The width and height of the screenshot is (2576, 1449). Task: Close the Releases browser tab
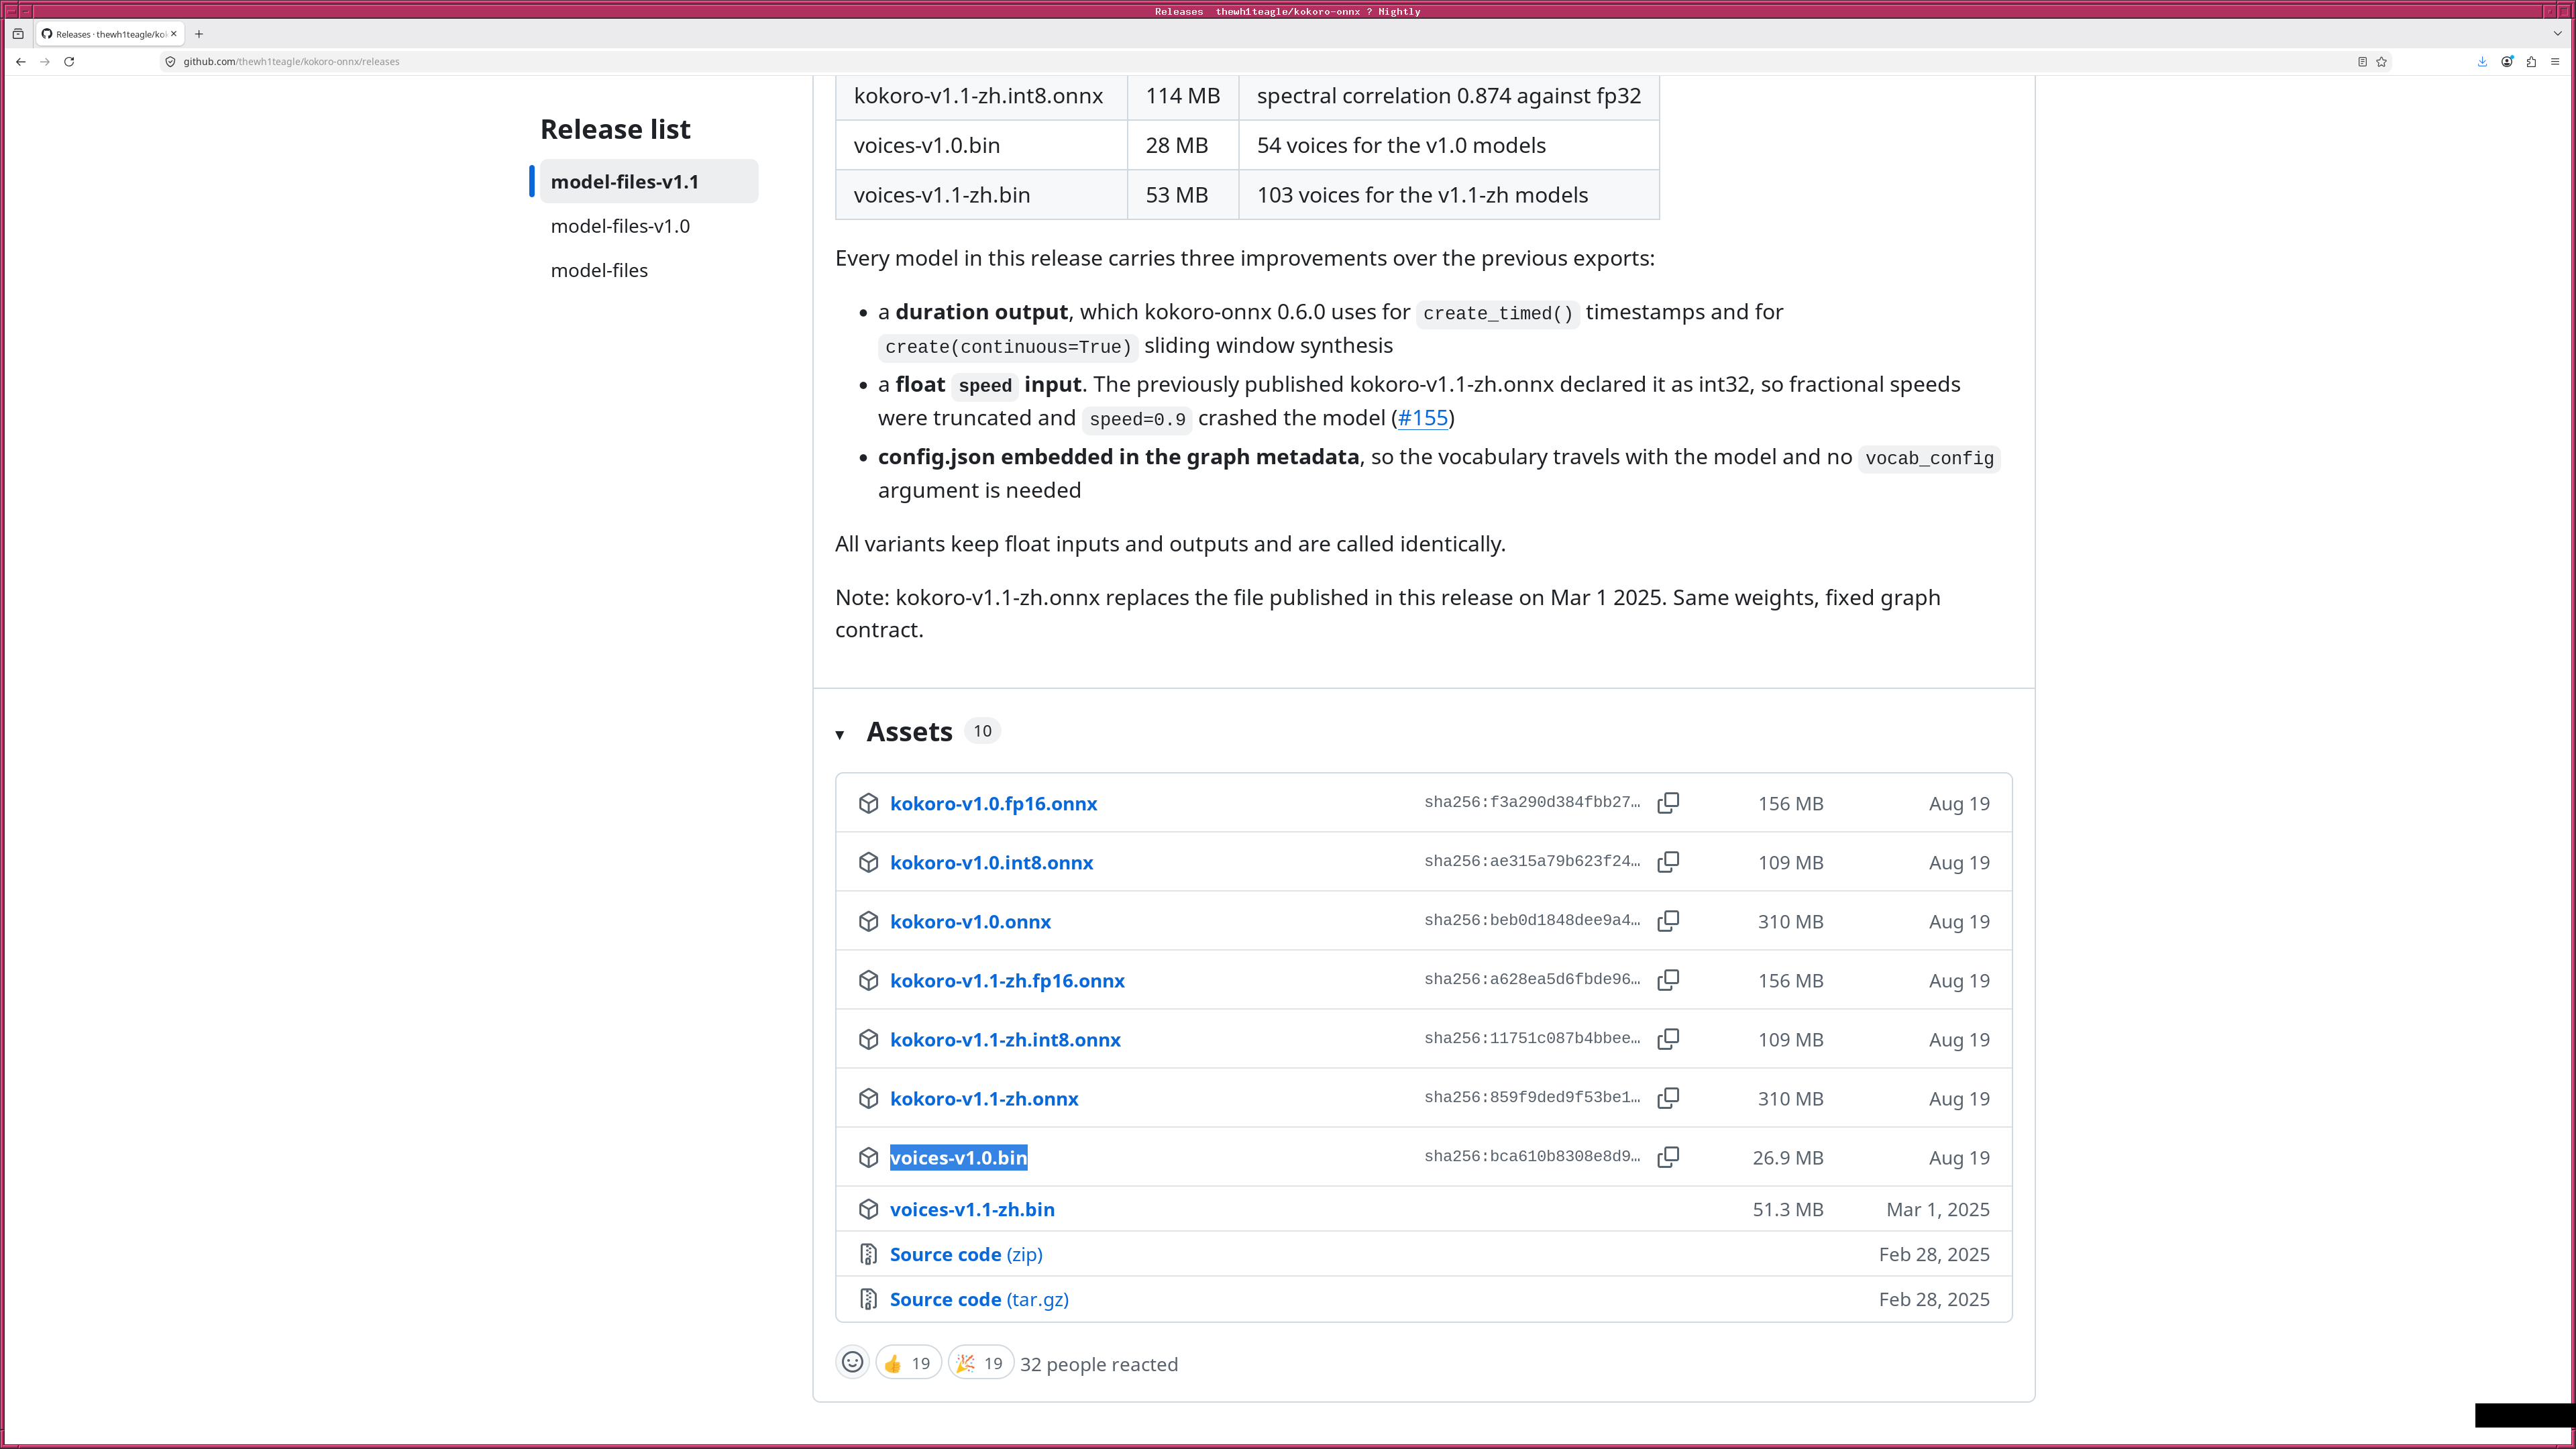(173, 34)
